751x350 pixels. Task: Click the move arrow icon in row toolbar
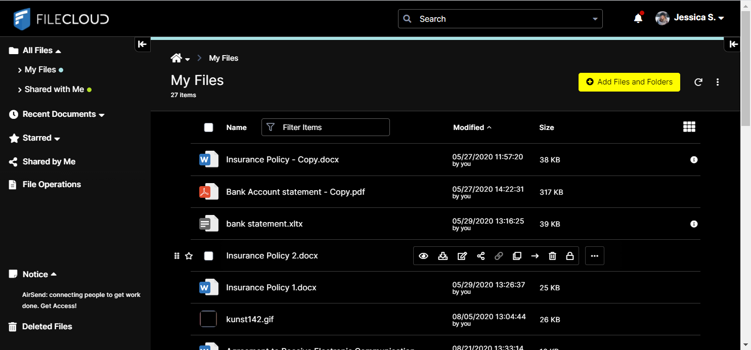pyautogui.click(x=535, y=256)
